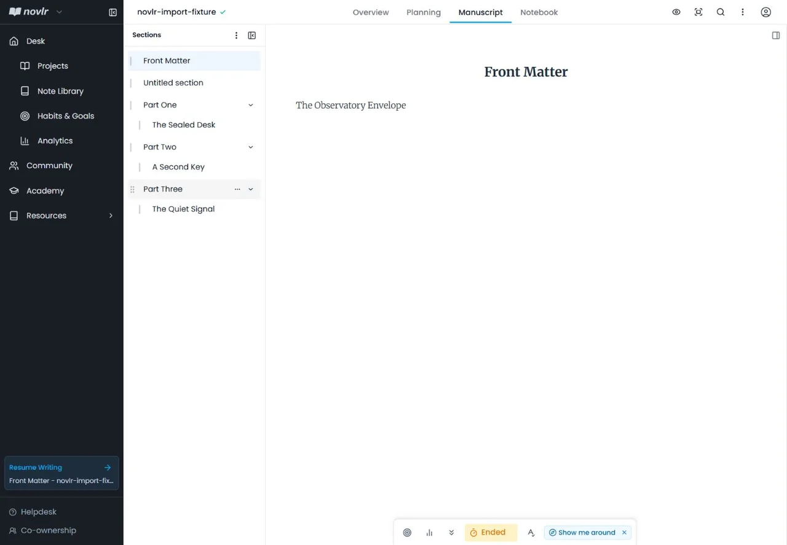Collapse the Part Two section
The image size is (787, 545).
[251, 147]
